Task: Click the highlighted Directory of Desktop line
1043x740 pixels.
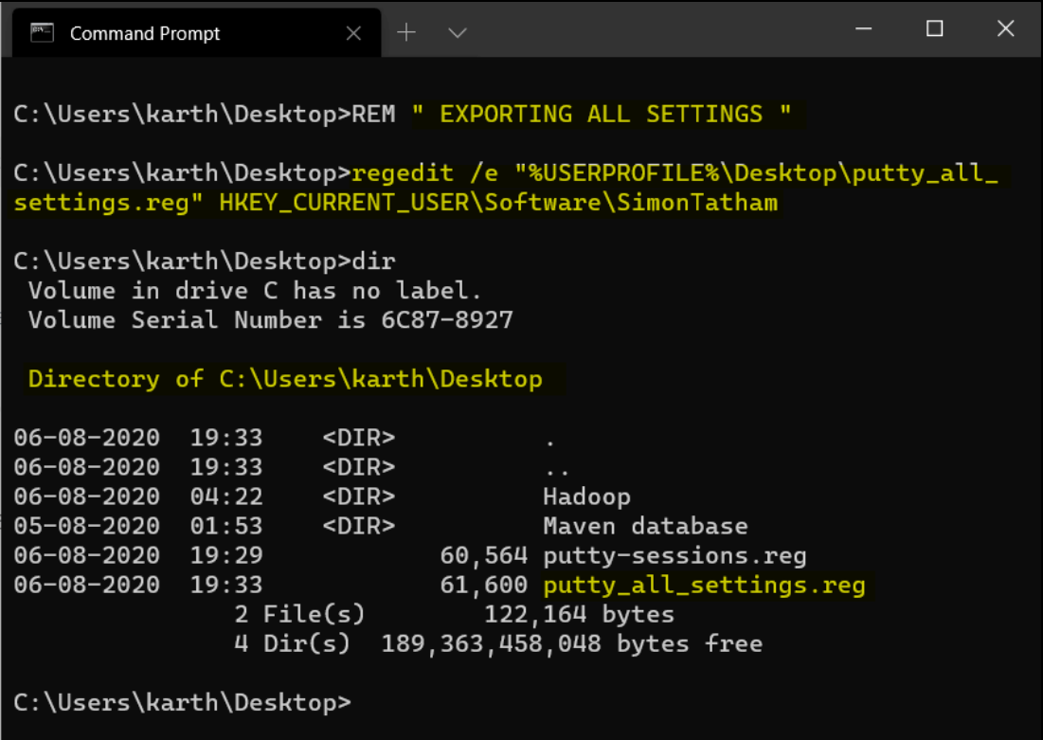Action: pyautogui.click(x=285, y=380)
